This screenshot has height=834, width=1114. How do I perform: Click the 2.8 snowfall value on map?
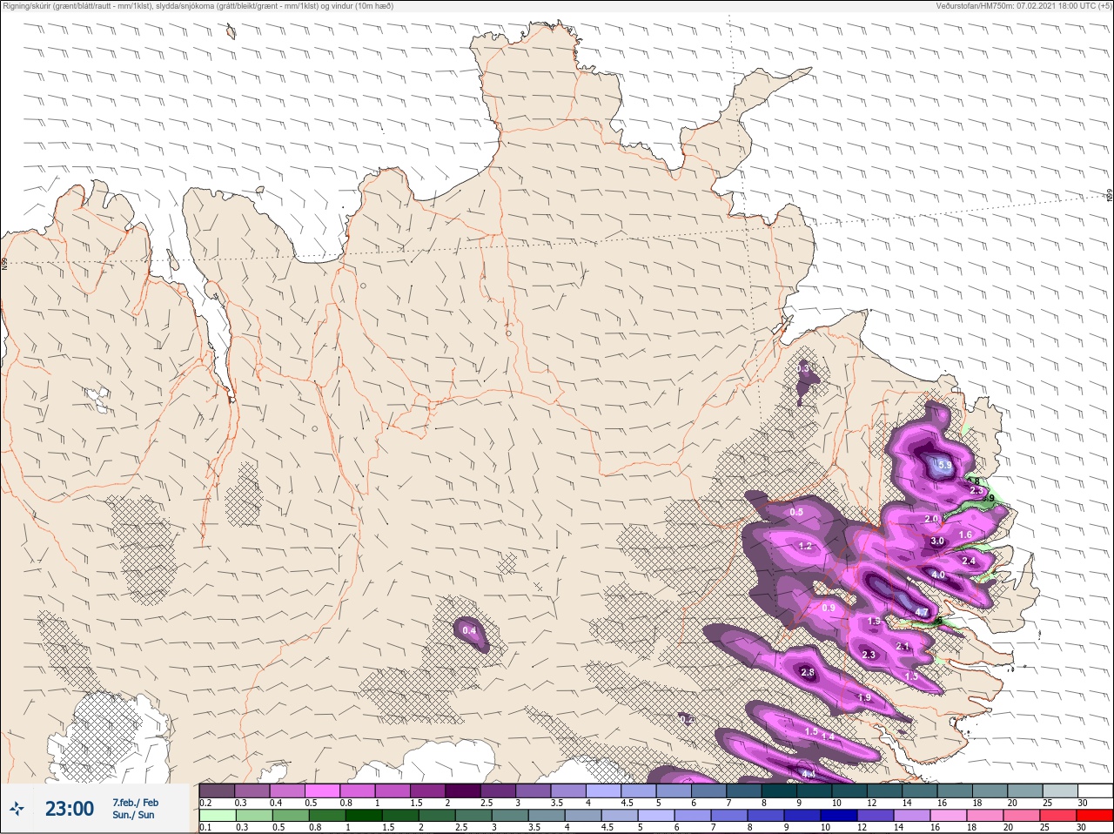point(808,672)
